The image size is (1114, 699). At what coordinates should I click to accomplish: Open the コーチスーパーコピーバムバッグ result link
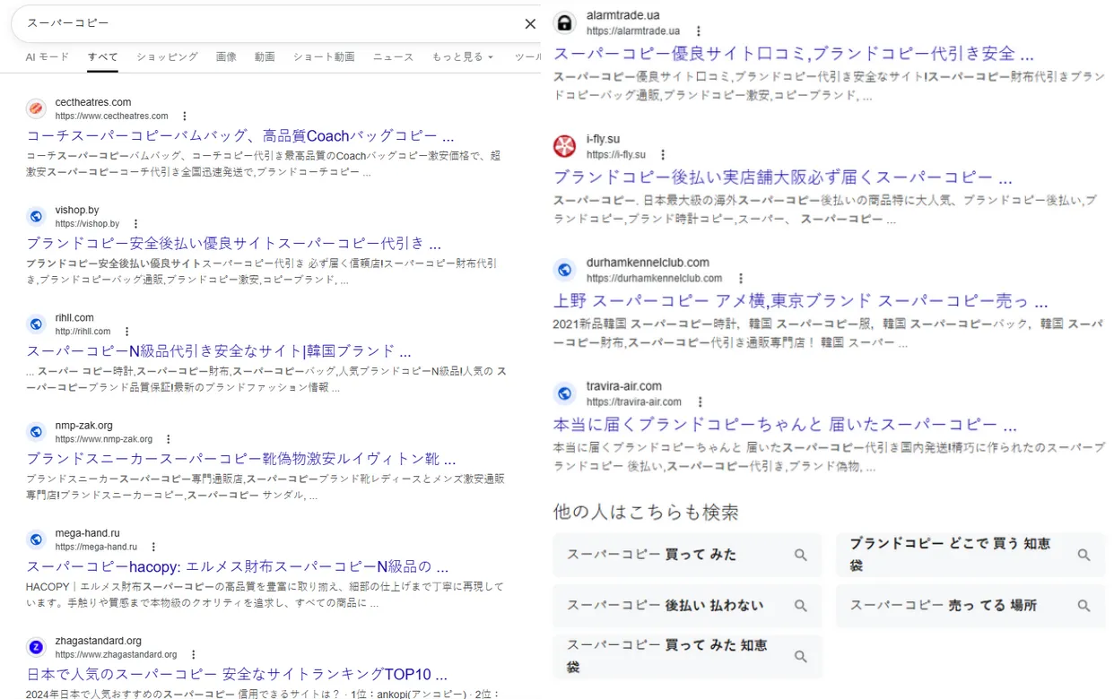pyautogui.click(x=240, y=136)
